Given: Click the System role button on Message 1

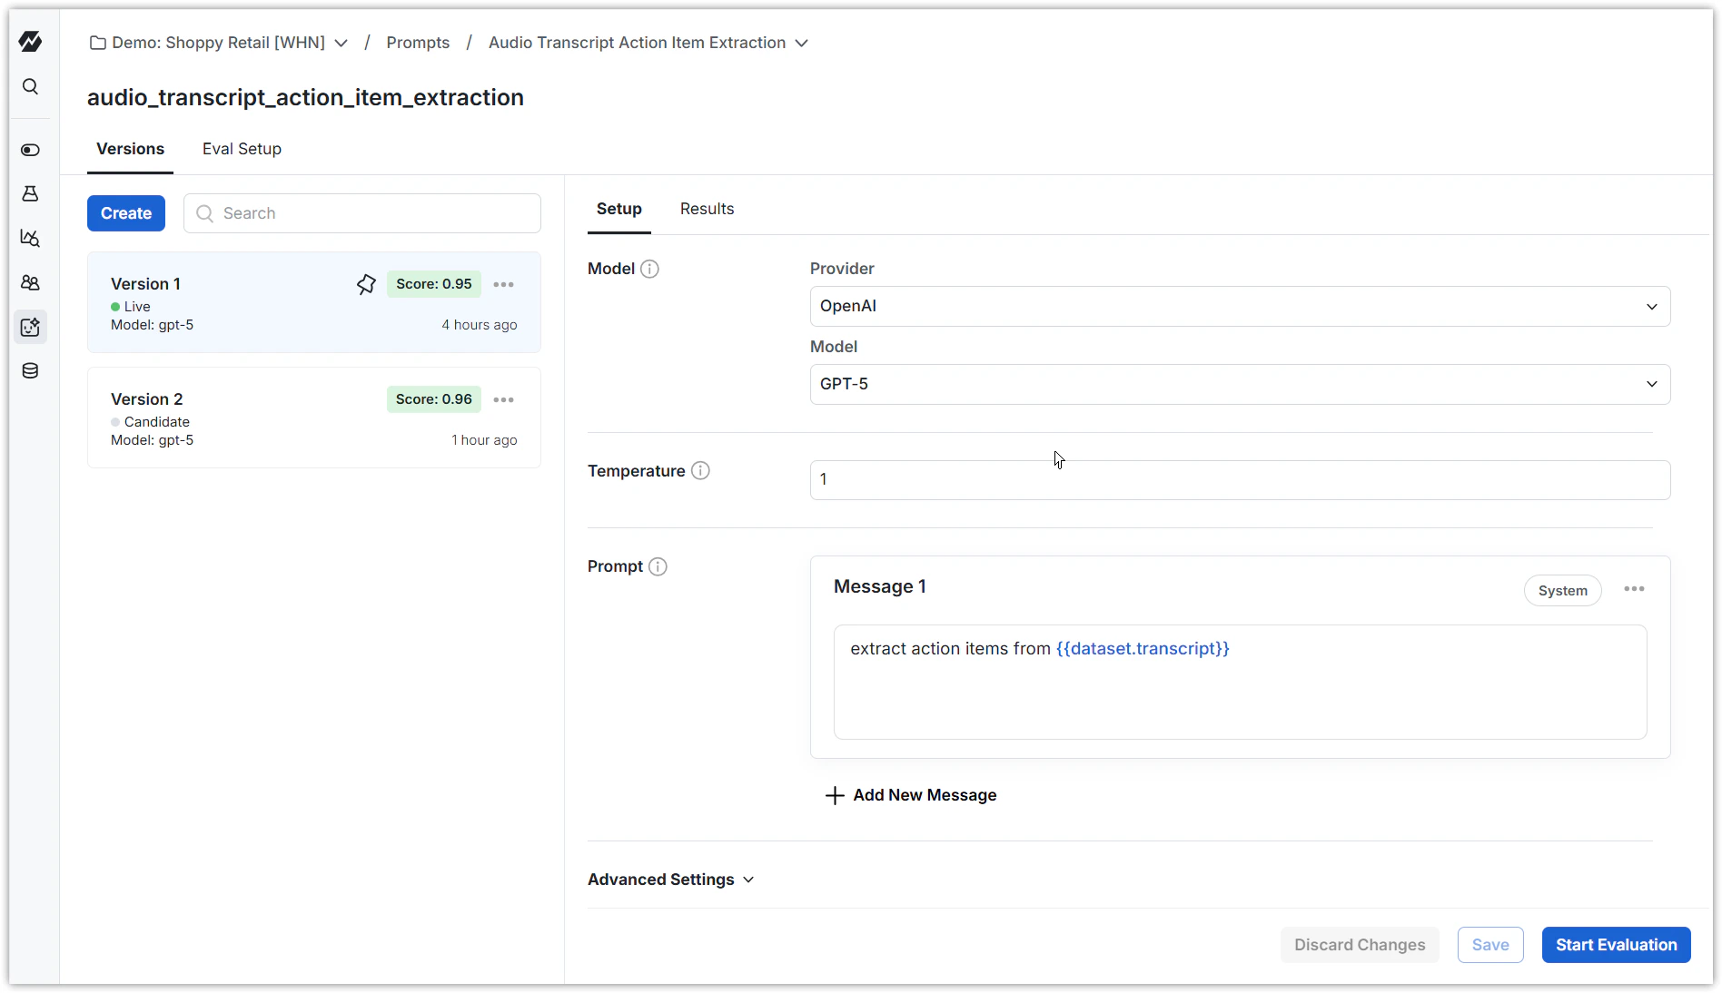Looking at the screenshot, I should [1562, 590].
